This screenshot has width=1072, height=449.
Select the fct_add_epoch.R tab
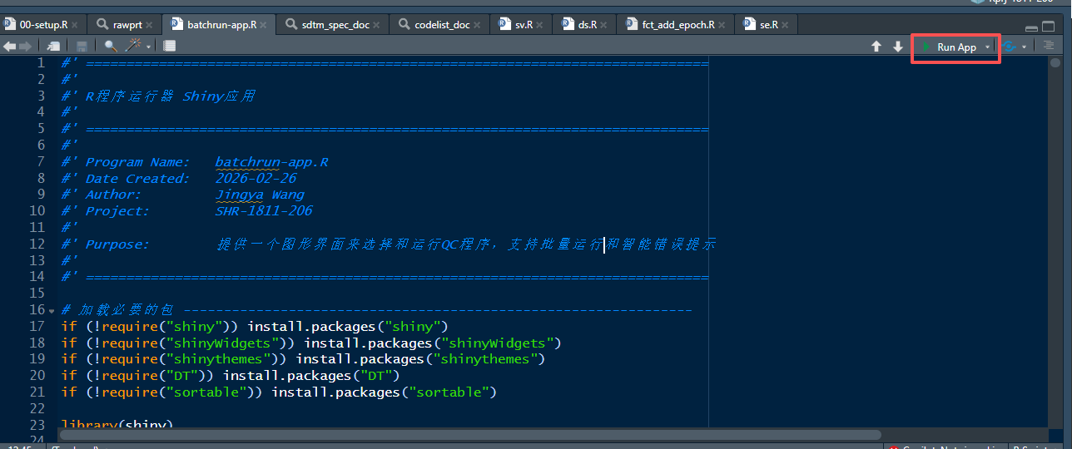tap(677, 24)
